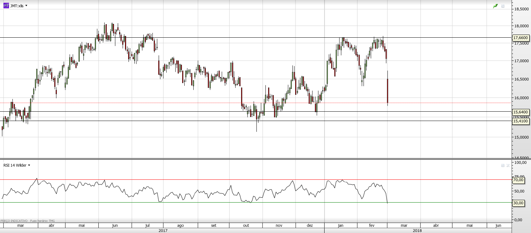The width and height of the screenshot is (531, 233).
Task: Click the 50,00 RSI axis value
Action: (x=520, y=191)
